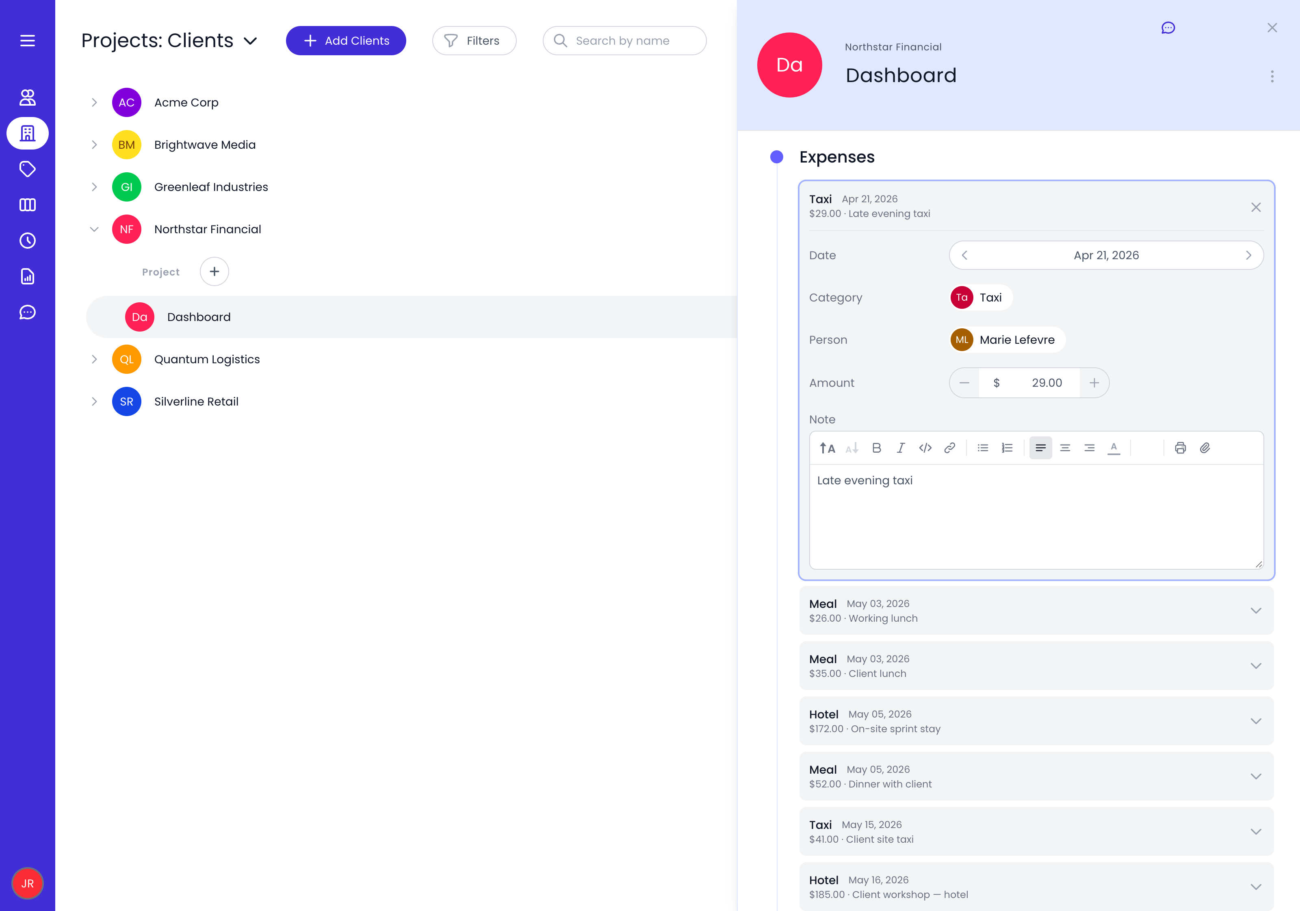Open the three-dot more options menu
This screenshot has height=911, width=1300.
[1272, 76]
